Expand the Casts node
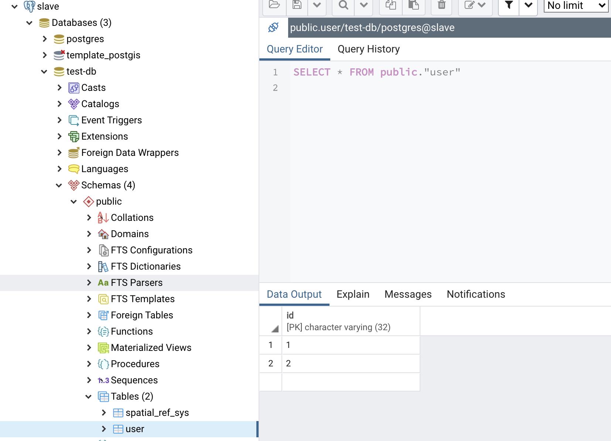611x441 pixels. 59,88
